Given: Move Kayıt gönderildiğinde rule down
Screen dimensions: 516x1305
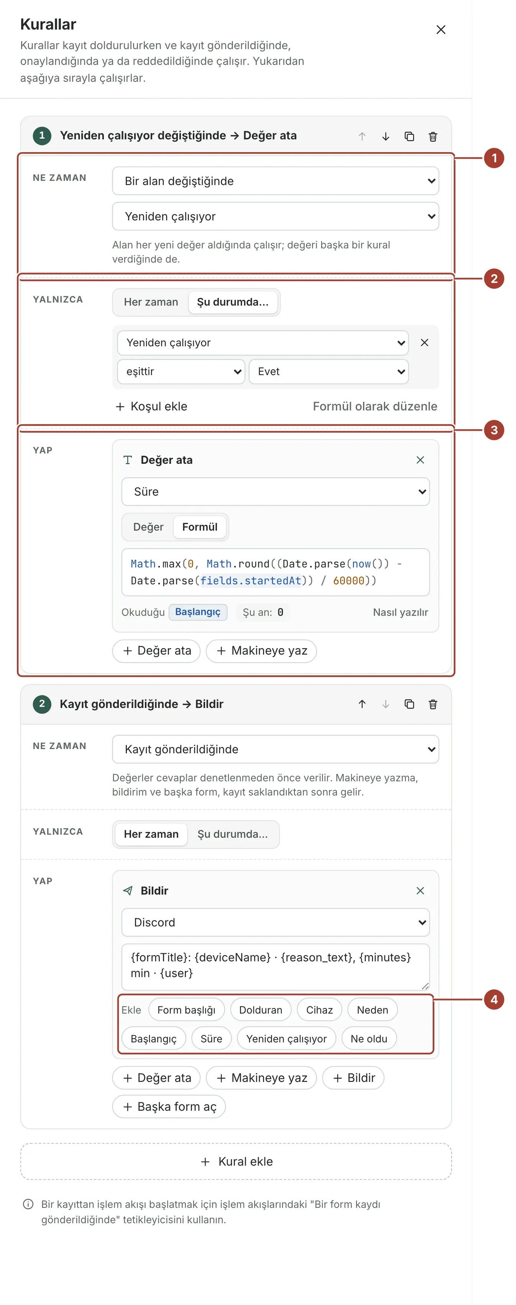Looking at the screenshot, I should (386, 704).
